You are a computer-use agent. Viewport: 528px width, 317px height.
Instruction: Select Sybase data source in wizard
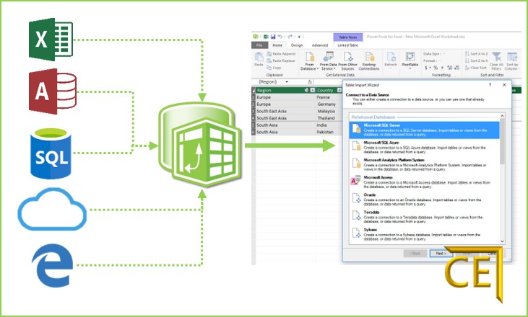(x=424, y=234)
